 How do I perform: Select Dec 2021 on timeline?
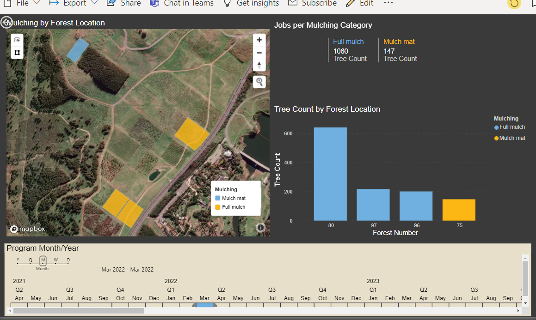(154, 298)
